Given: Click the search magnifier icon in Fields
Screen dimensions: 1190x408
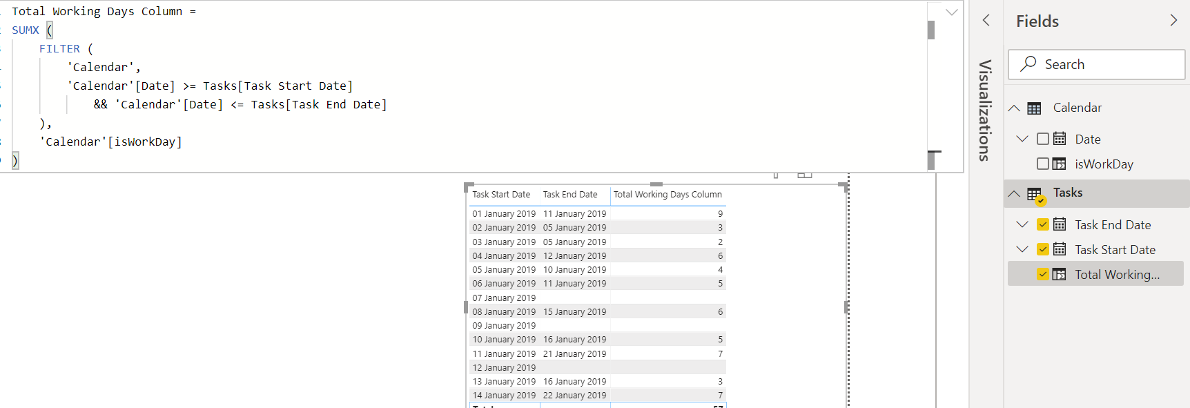Looking at the screenshot, I should click(x=1028, y=64).
